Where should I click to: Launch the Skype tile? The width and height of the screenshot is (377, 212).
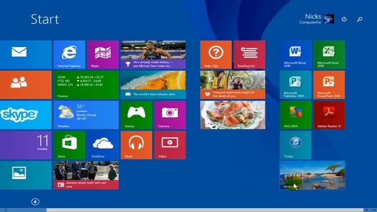click(26, 115)
